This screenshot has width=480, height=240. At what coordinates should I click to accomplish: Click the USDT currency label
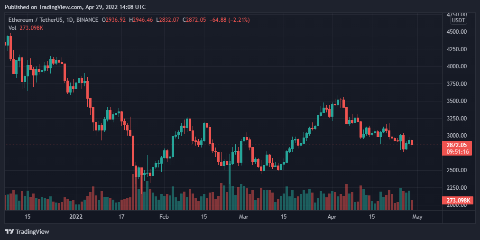coord(458,20)
